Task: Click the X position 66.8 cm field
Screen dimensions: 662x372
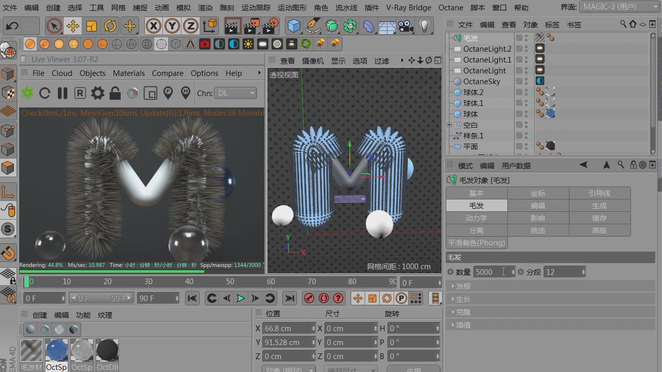Action: [x=289, y=329]
